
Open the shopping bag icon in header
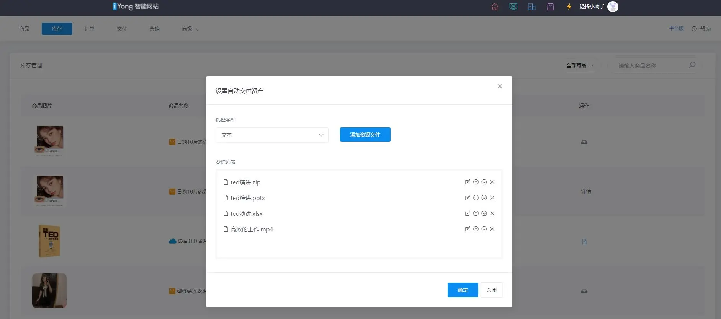[x=550, y=7]
